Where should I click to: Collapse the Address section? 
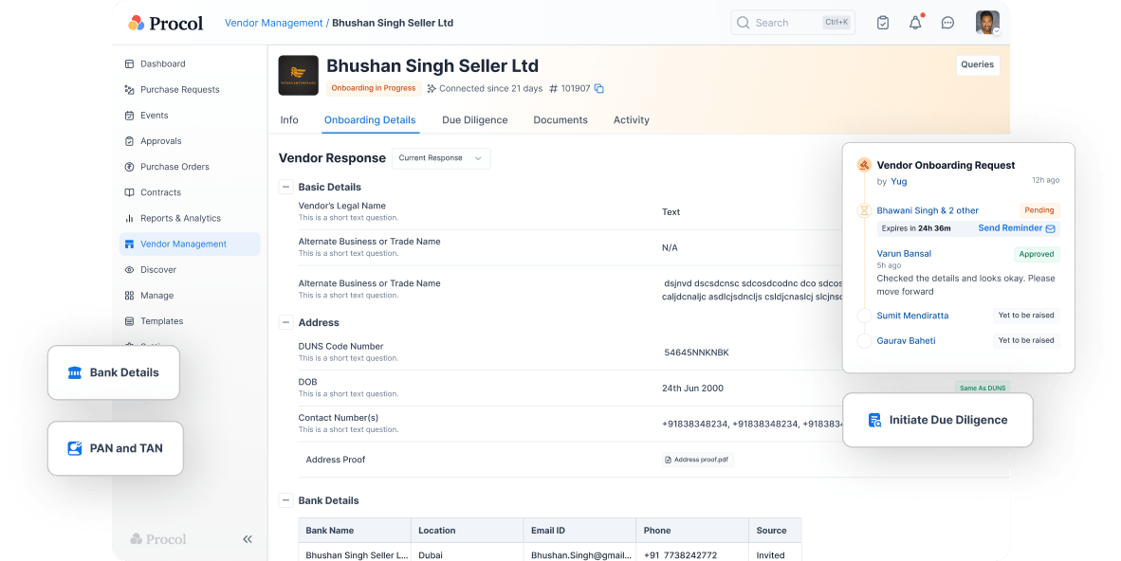[x=285, y=322]
